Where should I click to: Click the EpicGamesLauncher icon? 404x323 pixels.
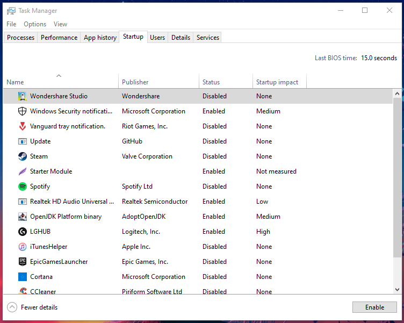click(x=23, y=262)
